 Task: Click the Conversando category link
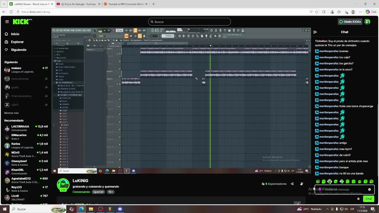pyautogui.click(x=81, y=192)
